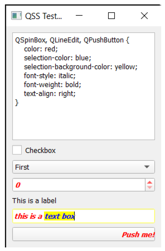Expand the combo box using its arrow
The height and width of the screenshot is (251, 165).
coord(147,167)
